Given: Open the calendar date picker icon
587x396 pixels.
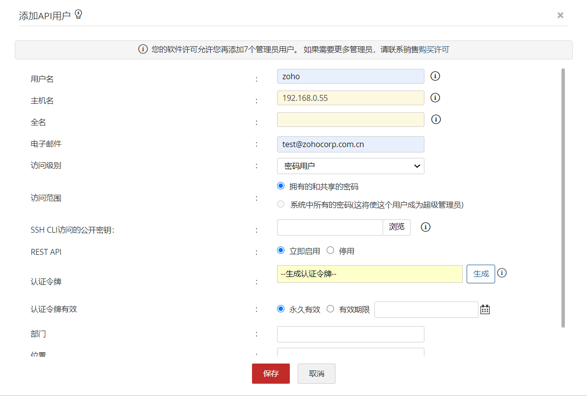Looking at the screenshot, I should [x=485, y=310].
